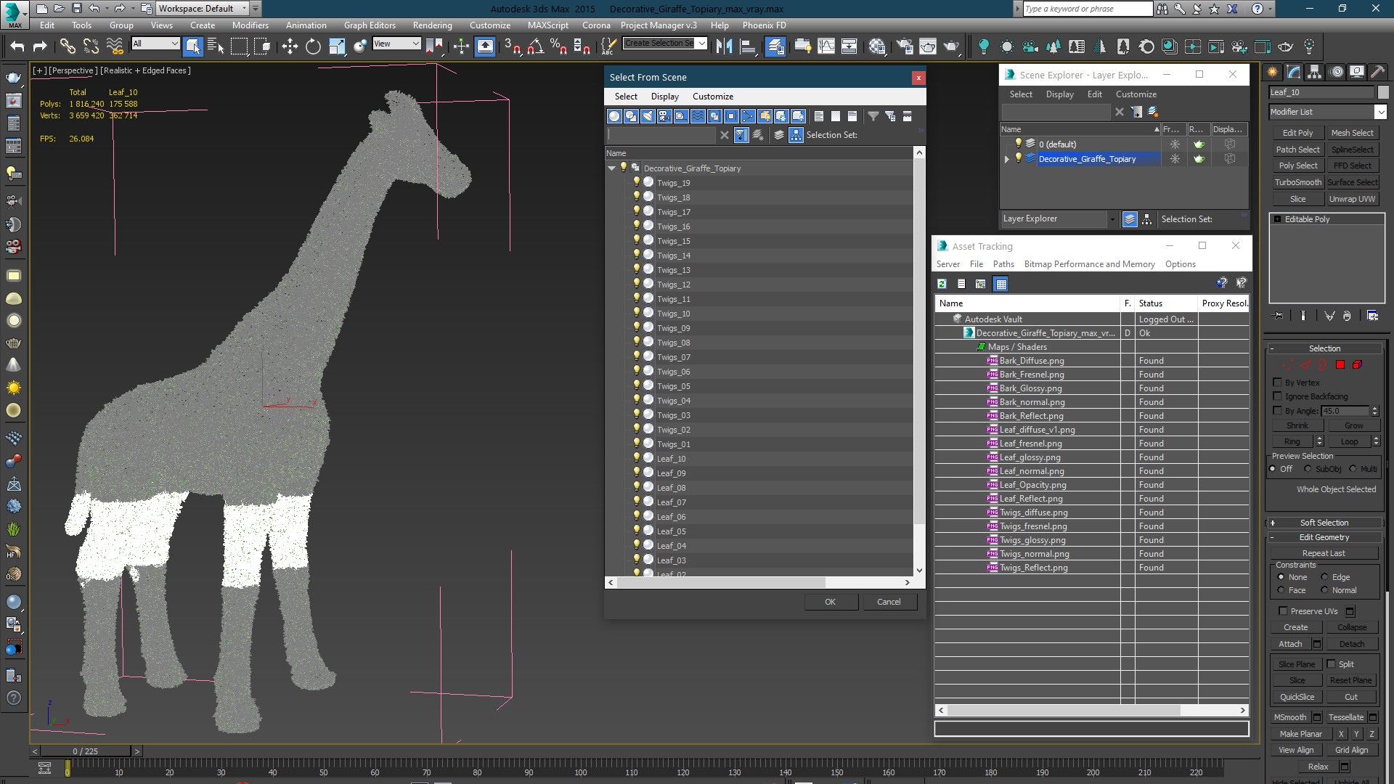Click horizontal scrollbar thumb in Select From Scene

coord(721,582)
